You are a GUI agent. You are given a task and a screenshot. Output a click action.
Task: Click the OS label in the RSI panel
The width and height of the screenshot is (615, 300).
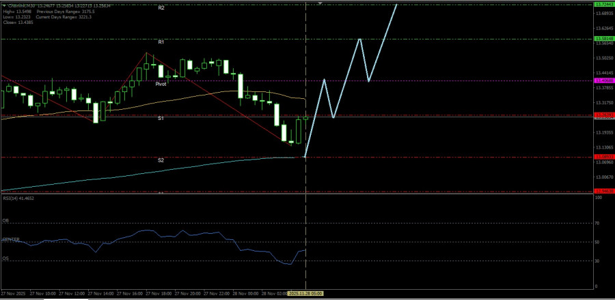click(x=5, y=258)
